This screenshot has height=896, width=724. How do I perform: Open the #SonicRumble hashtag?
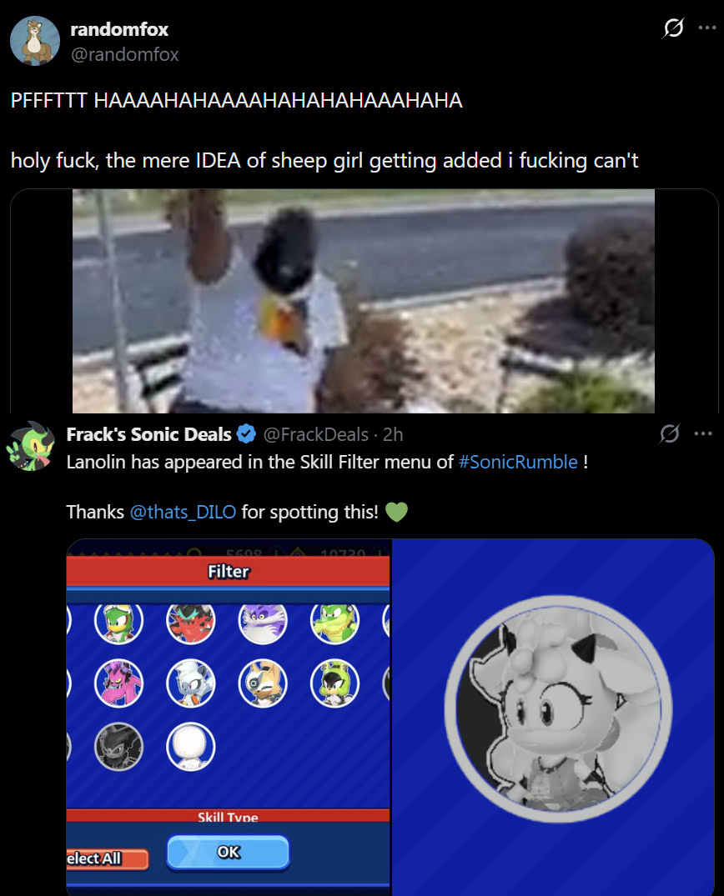click(517, 462)
